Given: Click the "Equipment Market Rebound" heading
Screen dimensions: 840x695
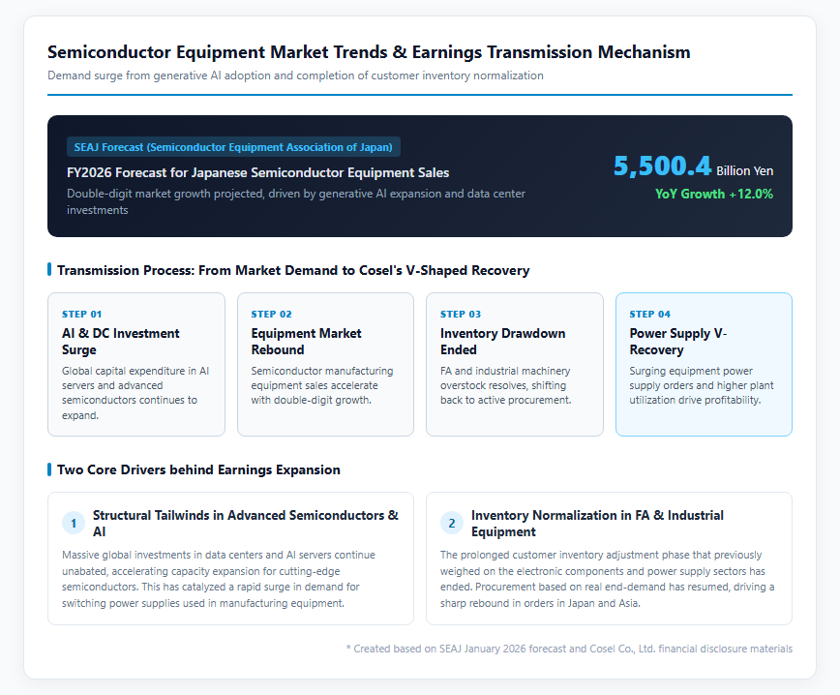Looking at the screenshot, I should [x=306, y=342].
